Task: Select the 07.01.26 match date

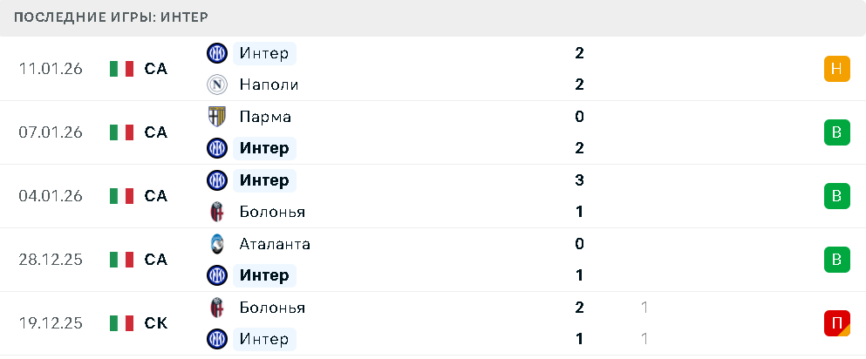Action: [x=51, y=132]
